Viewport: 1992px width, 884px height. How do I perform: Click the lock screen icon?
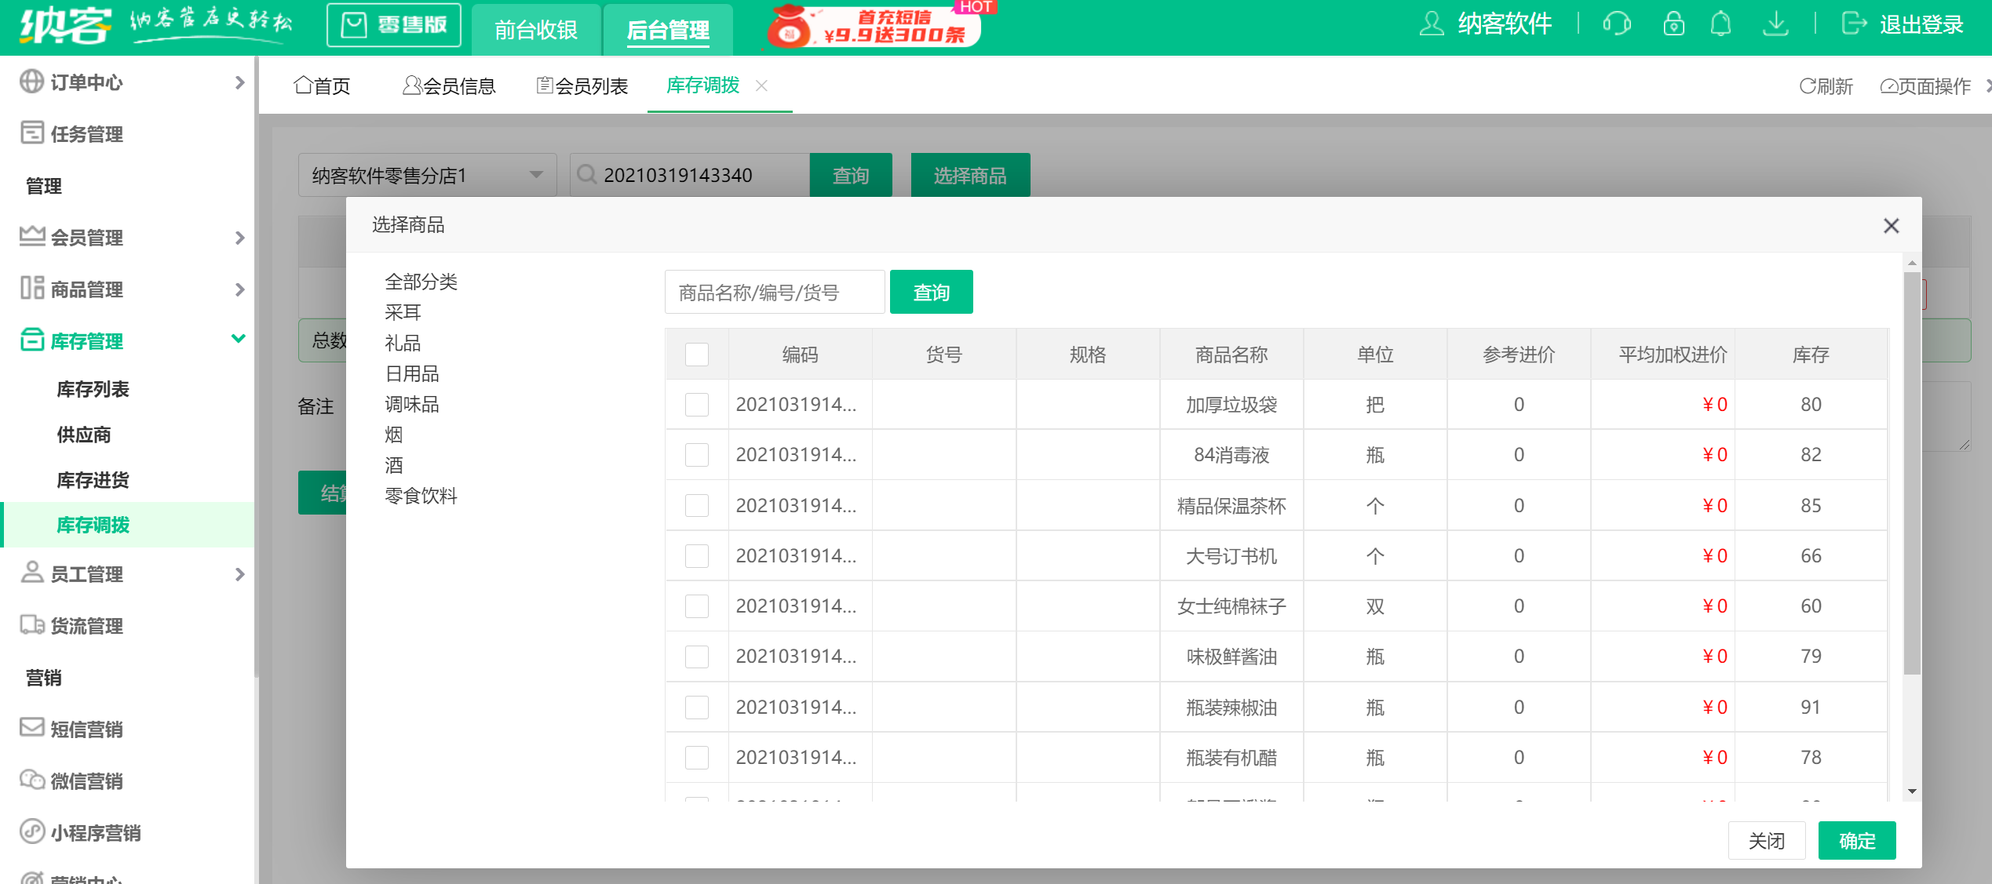pos(1673,24)
